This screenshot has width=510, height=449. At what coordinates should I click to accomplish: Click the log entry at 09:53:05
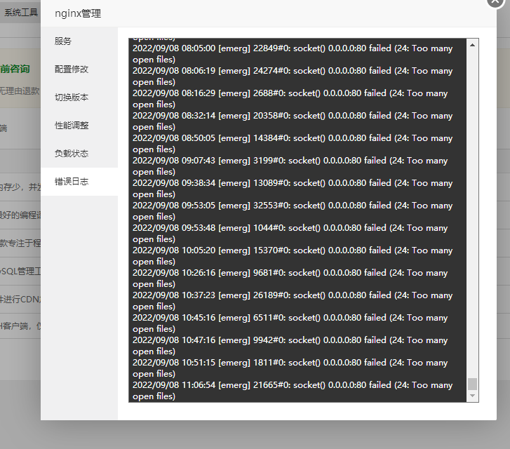[x=293, y=211]
